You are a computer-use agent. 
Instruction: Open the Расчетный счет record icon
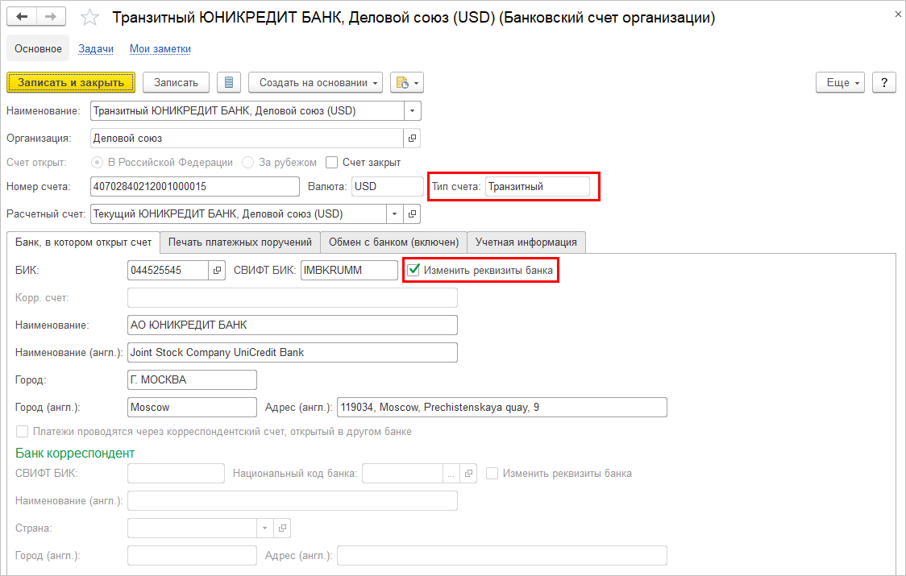coord(412,214)
